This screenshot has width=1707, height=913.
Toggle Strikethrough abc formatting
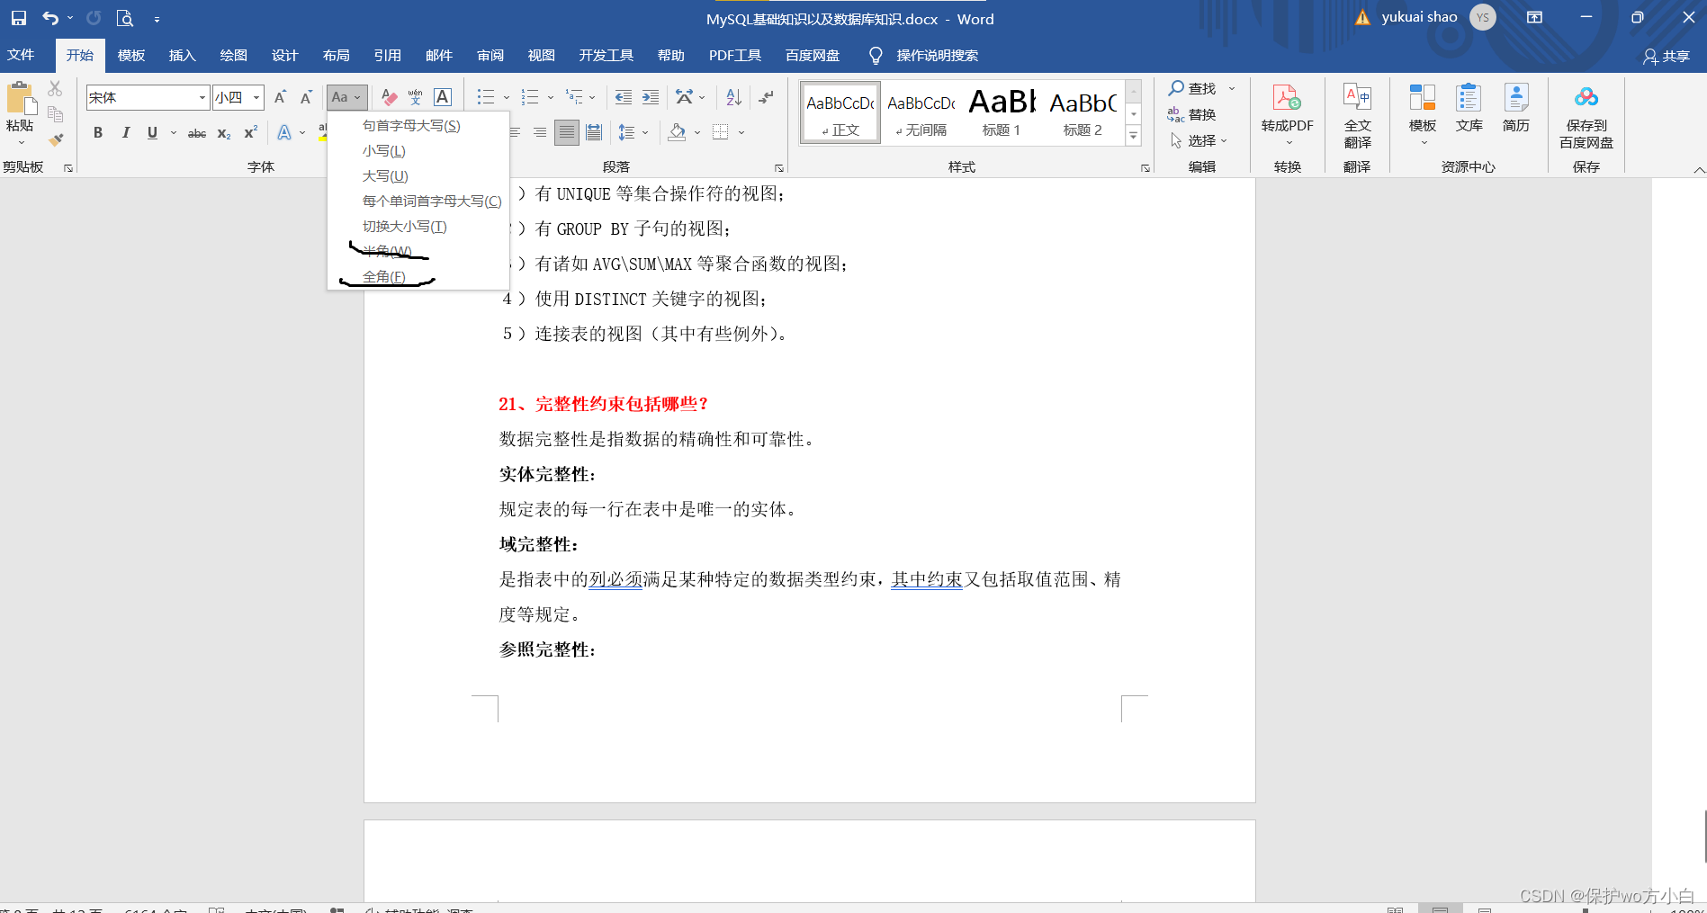197,133
